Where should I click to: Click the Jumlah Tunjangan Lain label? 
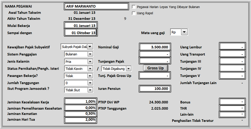pos(198,83)
